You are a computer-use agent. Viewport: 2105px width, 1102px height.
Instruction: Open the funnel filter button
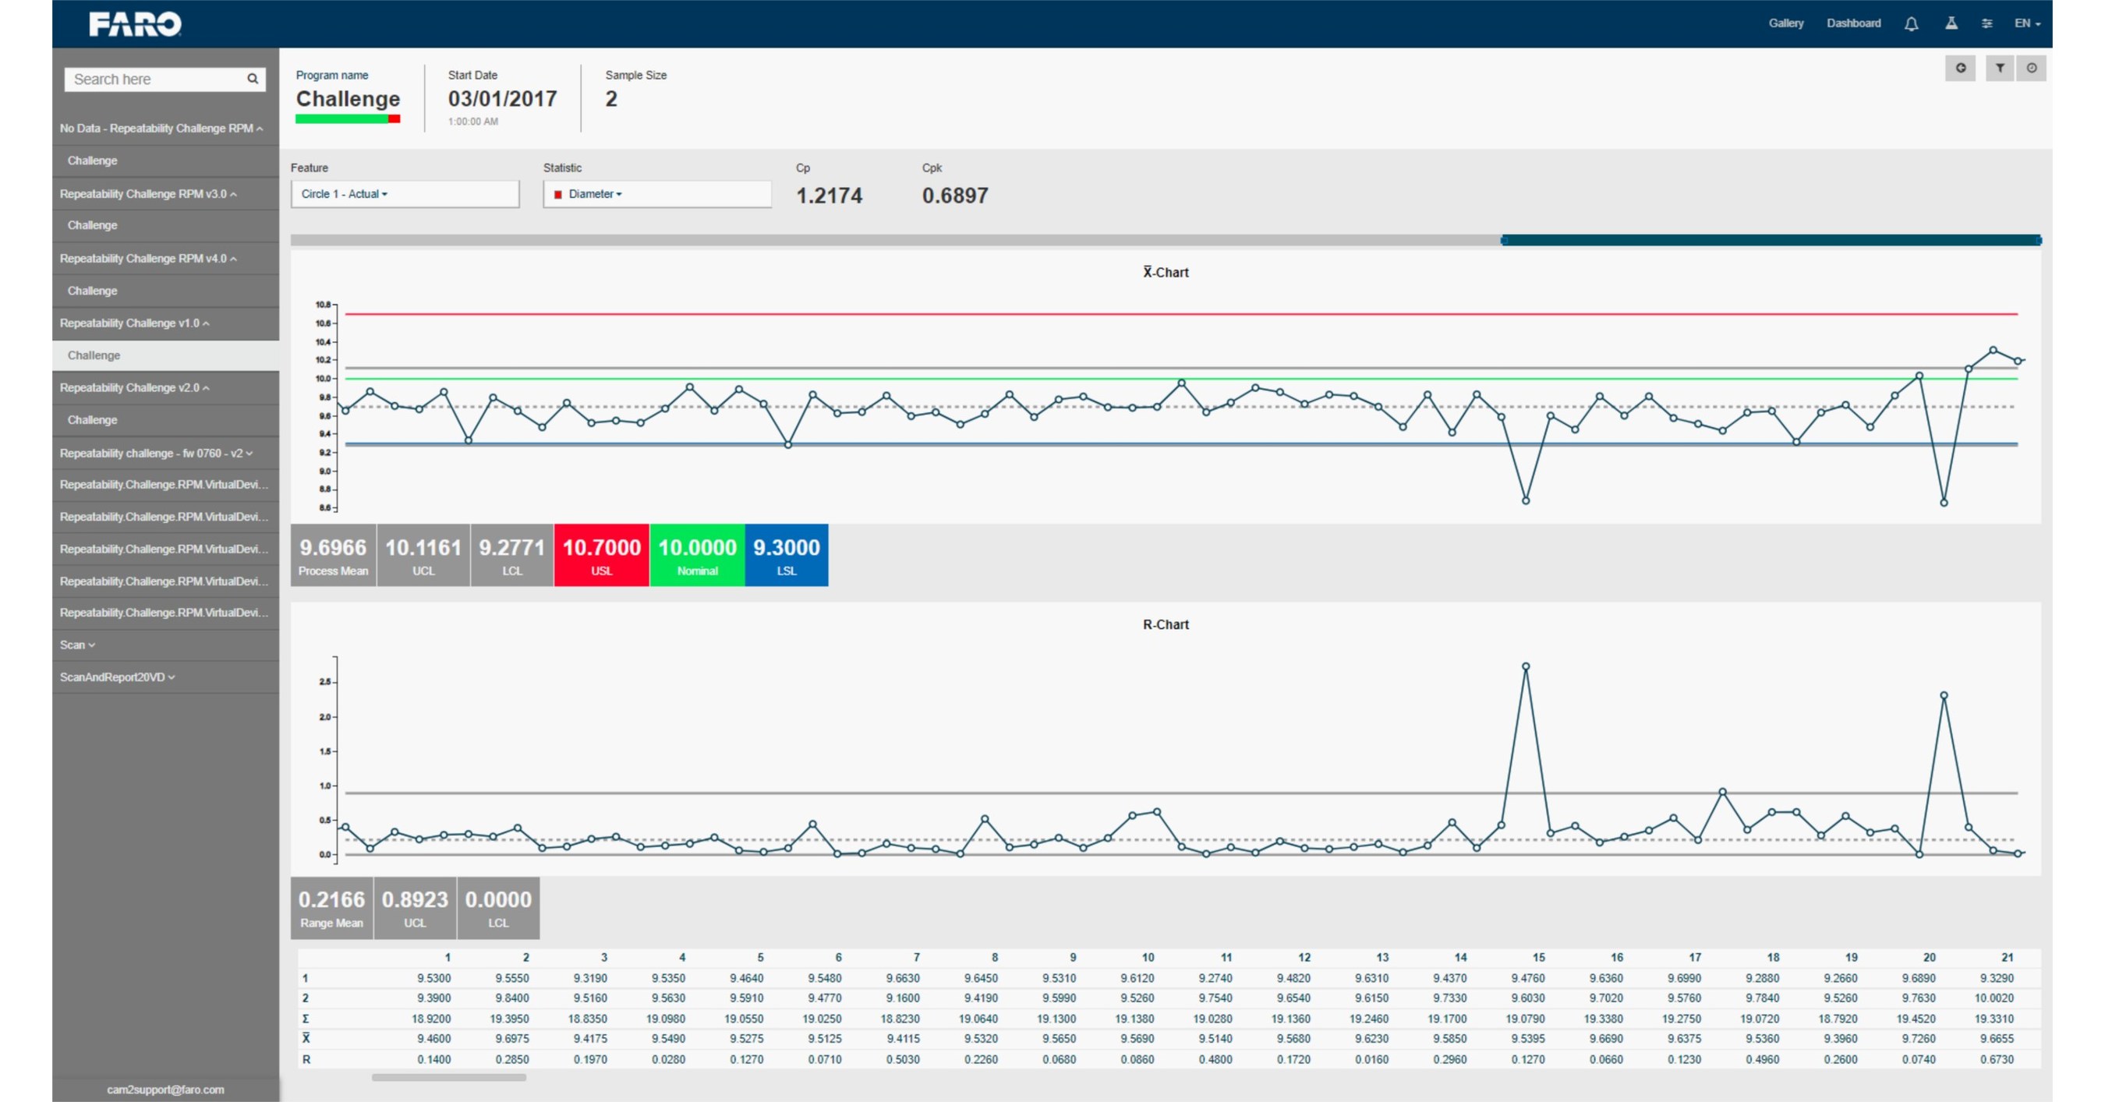tap(1999, 69)
